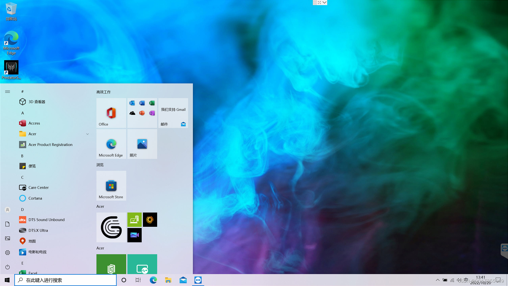Open 地图 maps app
Image resolution: width=508 pixels, height=286 pixels.
point(54,241)
